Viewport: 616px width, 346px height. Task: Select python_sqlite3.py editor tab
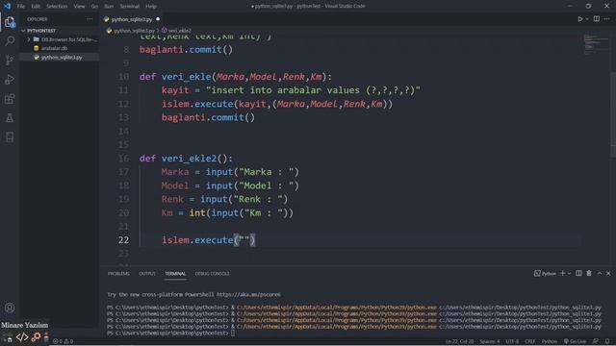(132, 19)
